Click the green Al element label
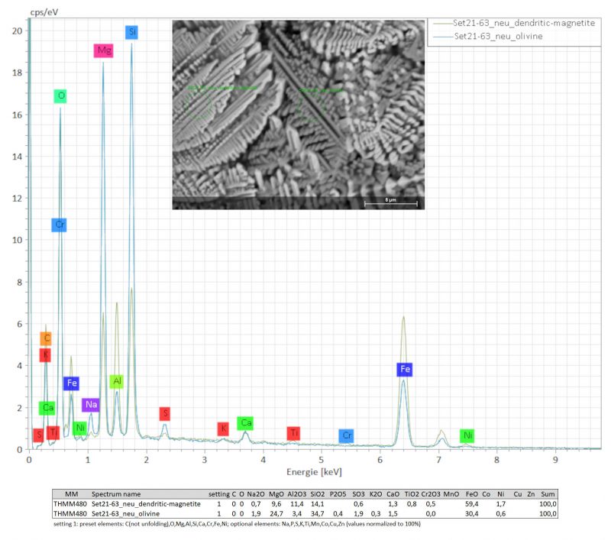Viewport: 611px width, 540px height. tap(116, 381)
